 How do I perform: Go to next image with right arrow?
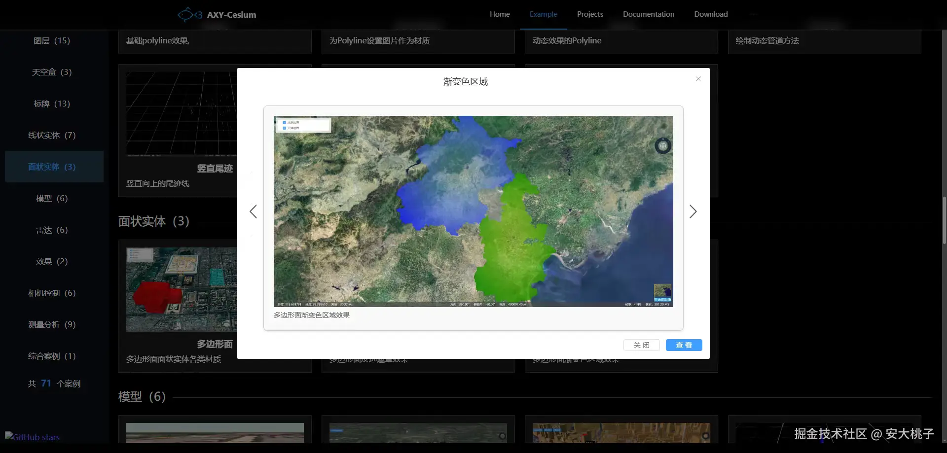tap(693, 211)
